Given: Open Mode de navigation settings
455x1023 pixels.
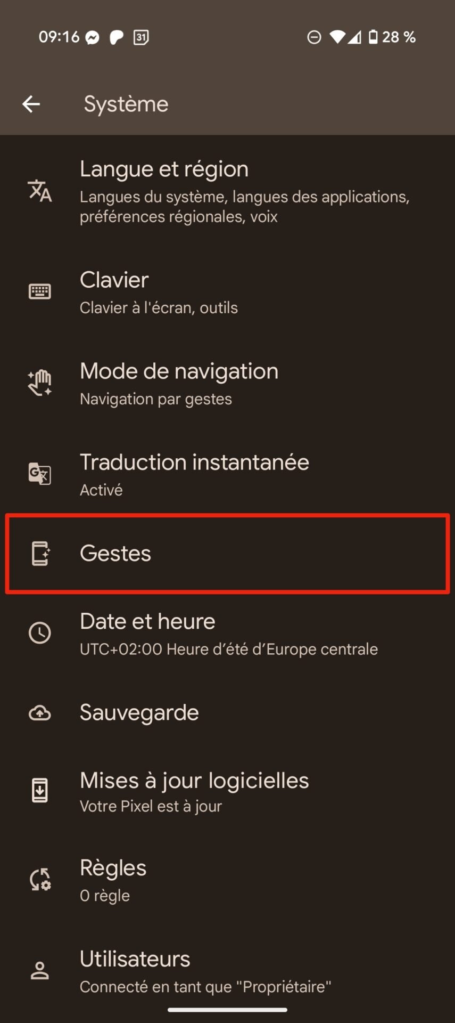Looking at the screenshot, I should pyautogui.click(x=227, y=383).
